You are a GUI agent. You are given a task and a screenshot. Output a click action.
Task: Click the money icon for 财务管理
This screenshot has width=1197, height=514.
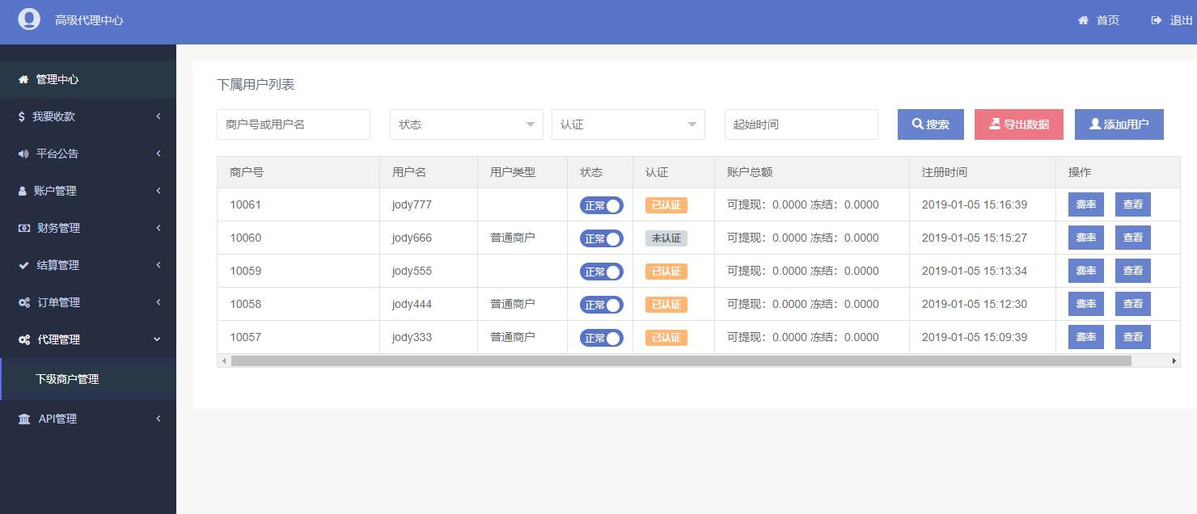pyautogui.click(x=24, y=228)
